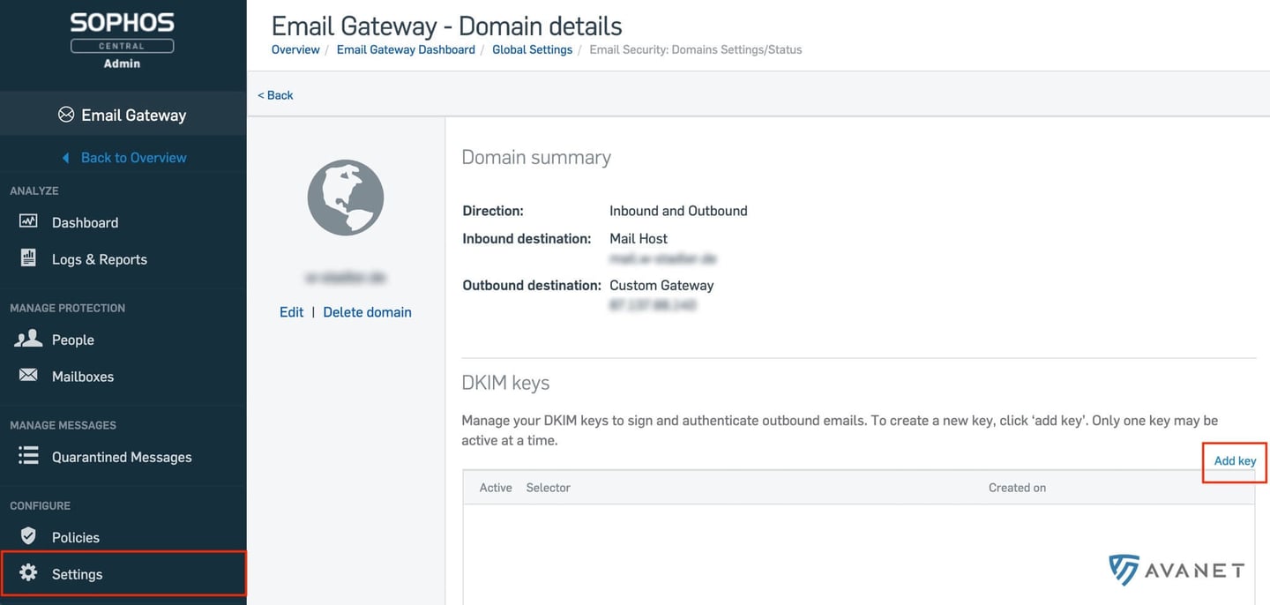Click Global Settings breadcrumb link
1270x605 pixels.
532,49
